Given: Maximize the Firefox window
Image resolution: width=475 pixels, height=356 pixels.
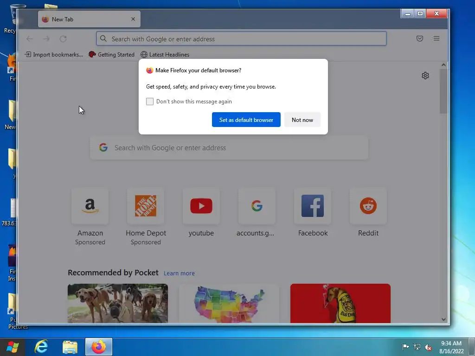Looking at the screenshot, I should point(420,13).
